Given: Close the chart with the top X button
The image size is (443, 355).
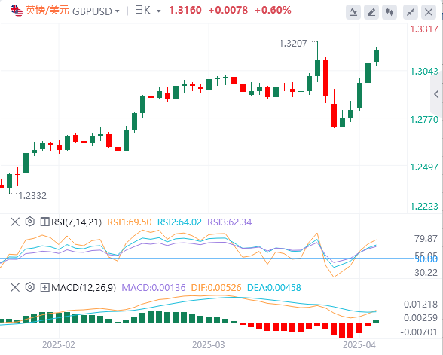Looking at the screenshot, I should pos(429,12).
